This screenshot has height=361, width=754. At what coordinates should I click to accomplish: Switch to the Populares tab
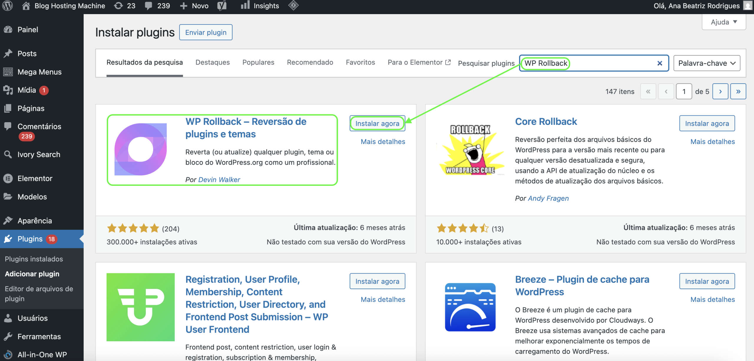click(258, 62)
